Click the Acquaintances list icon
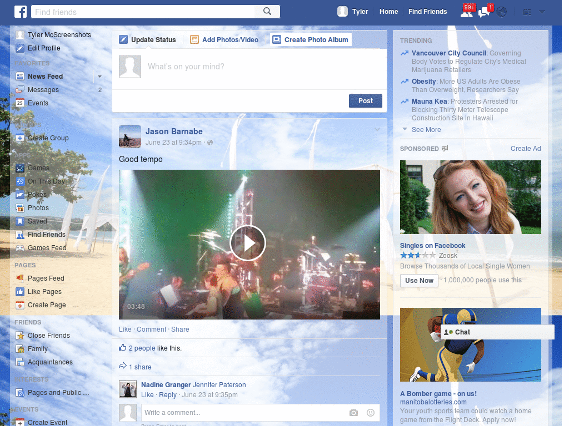 pyautogui.click(x=20, y=362)
